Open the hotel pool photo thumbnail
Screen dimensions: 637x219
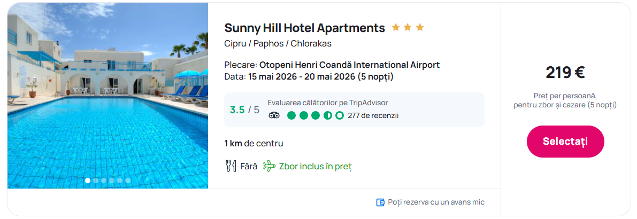point(108,96)
